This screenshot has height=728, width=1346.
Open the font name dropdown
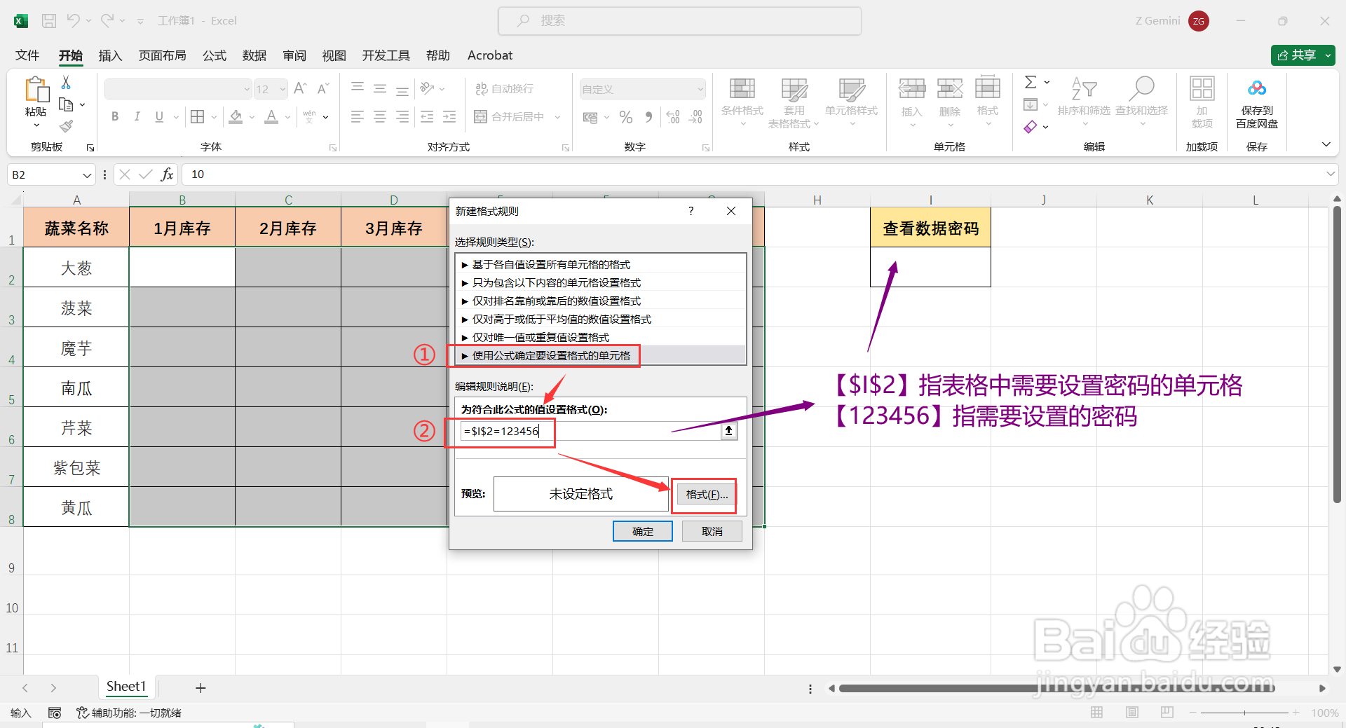247,89
